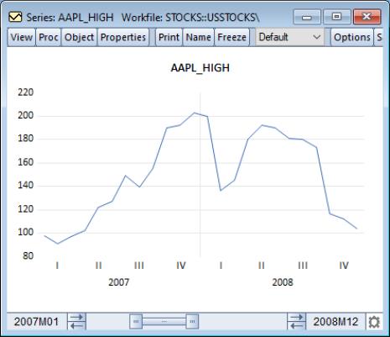Click the series envelope icon in title bar

point(15,17)
